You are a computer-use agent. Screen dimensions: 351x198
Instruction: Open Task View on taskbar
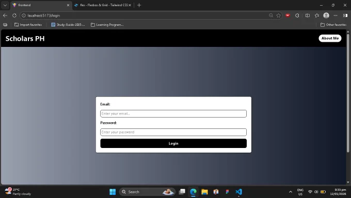[182, 192]
